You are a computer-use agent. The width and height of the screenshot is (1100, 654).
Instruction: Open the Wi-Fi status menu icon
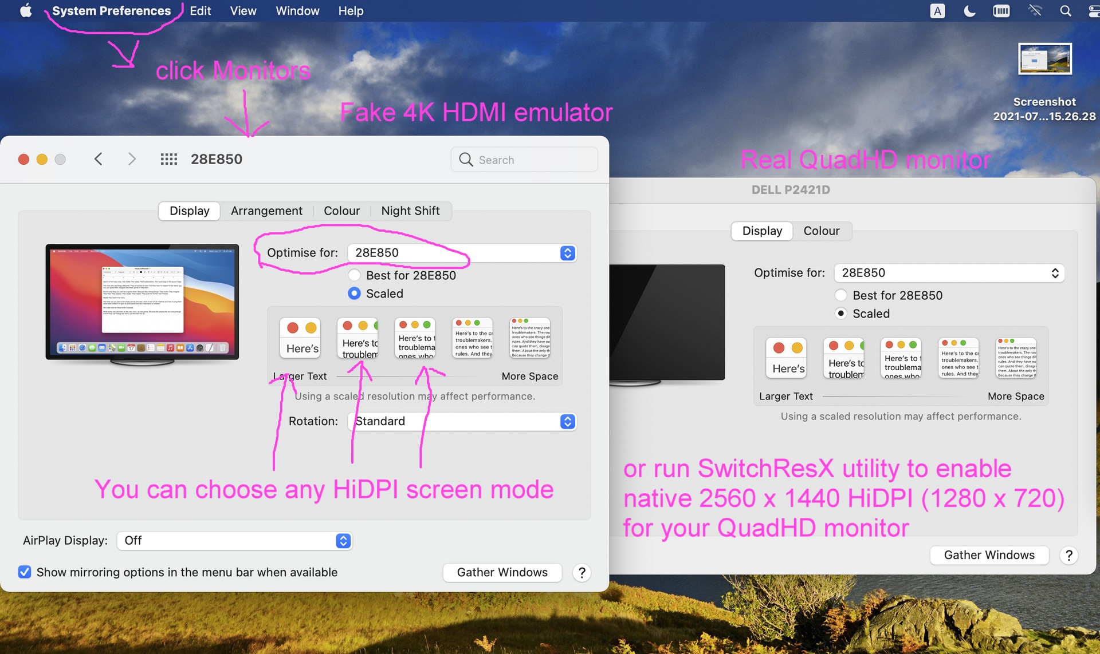tap(1034, 11)
